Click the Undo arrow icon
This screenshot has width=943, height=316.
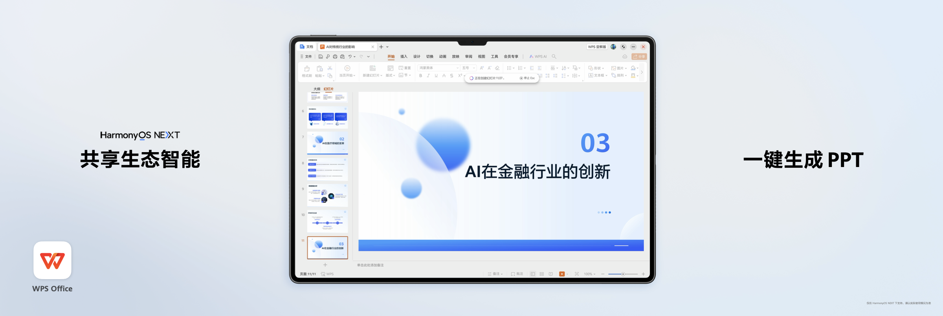click(350, 56)
